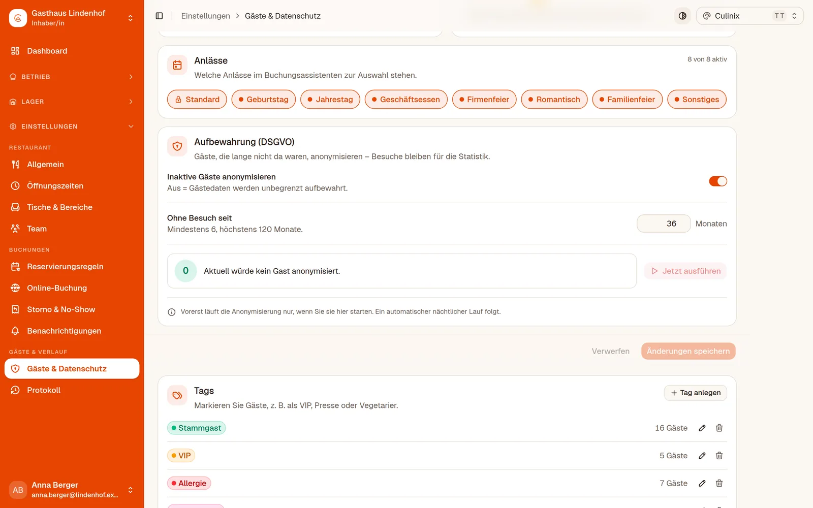Toggle the sidebar panel icon
The width and height of the screenshot is (813, 508).
159,16
